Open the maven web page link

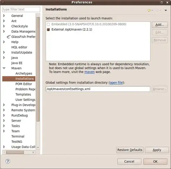[89, 72]
